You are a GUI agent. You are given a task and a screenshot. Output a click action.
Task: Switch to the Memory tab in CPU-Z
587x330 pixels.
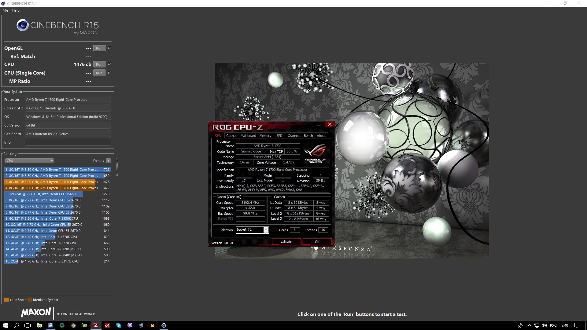(265, 136)
